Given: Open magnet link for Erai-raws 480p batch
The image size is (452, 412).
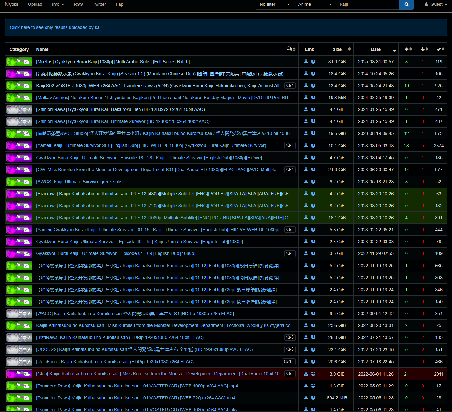Looking at the screenshot, I should (x=313, y=194).
